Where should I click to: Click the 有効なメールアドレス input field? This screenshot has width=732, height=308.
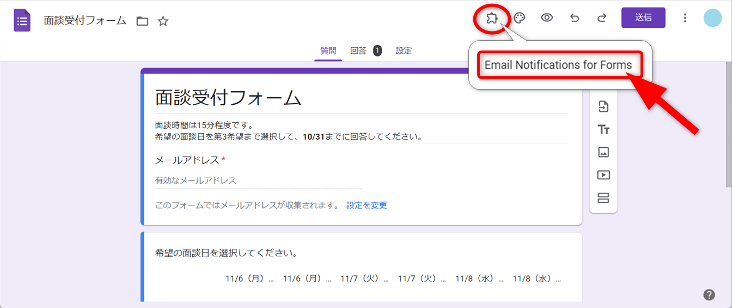(x=258, y=180)
